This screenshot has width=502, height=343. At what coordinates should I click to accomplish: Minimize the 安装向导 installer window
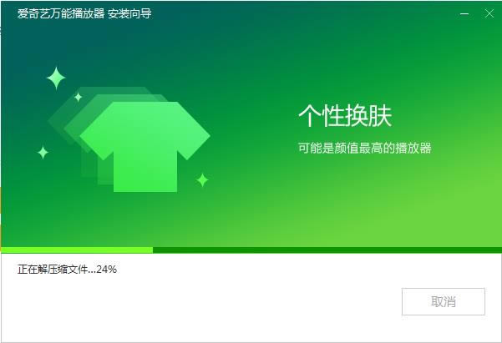pyautogui.click(x=464, y=13)
